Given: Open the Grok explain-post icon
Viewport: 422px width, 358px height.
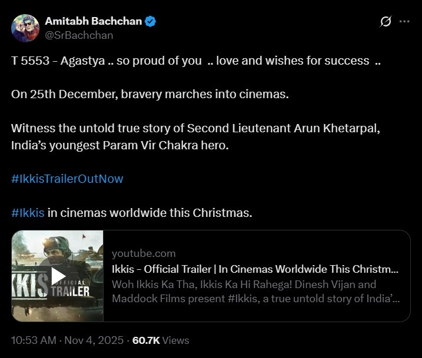Looking at the screenshot, I should click(x=386, y=22).
